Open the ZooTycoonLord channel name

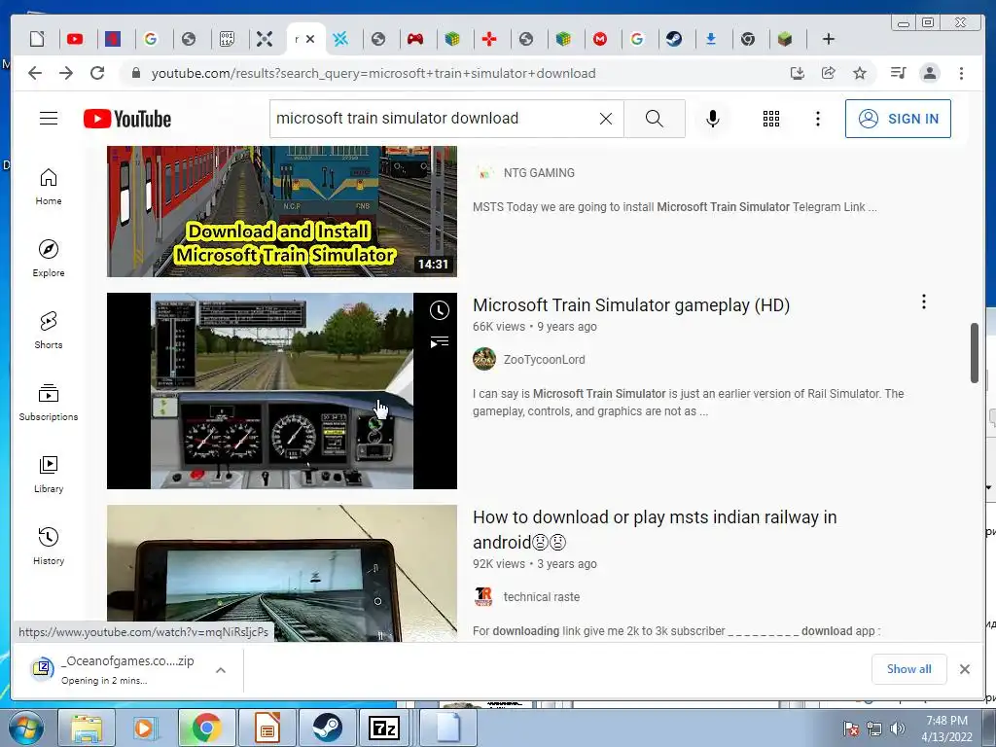pos(544,360)
